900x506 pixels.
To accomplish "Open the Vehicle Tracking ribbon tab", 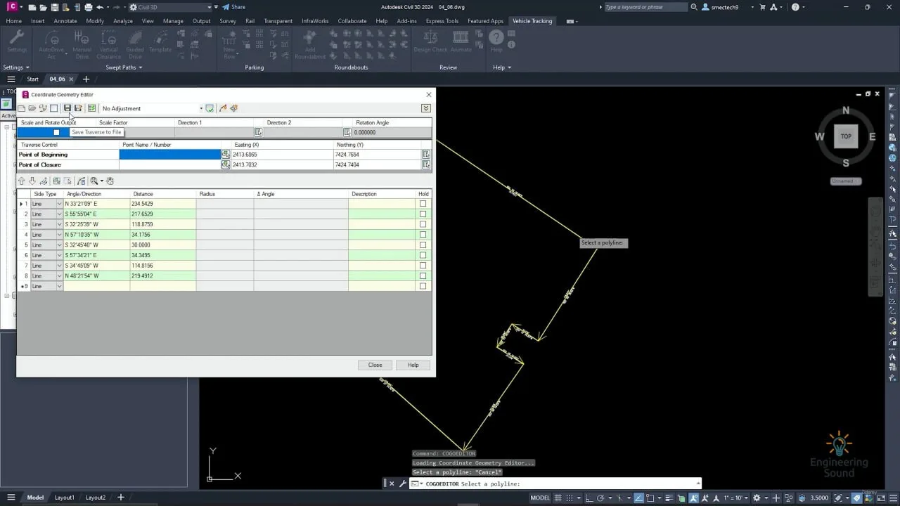I will (532, 21).
